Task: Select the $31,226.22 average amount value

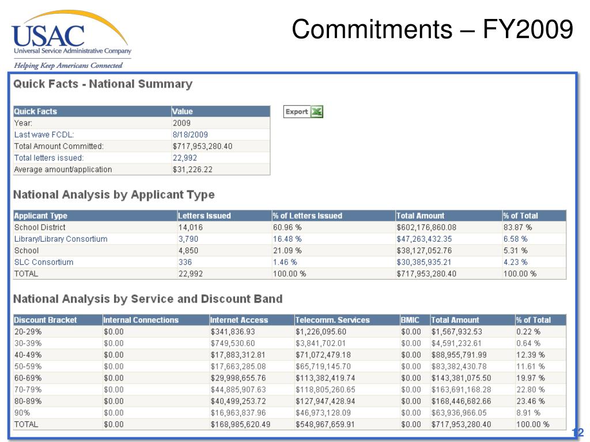Action: tap(192, 170)
